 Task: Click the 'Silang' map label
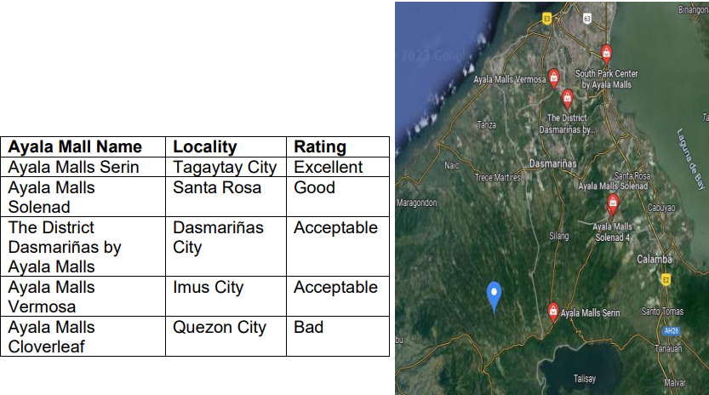point(559,236)
